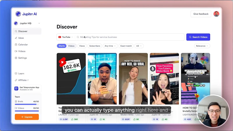The image size is (233, 131).
Task: Open the Affiliate external link
Action: [22, 80]
